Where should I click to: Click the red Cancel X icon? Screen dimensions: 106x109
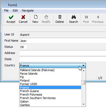click(23, 17)
